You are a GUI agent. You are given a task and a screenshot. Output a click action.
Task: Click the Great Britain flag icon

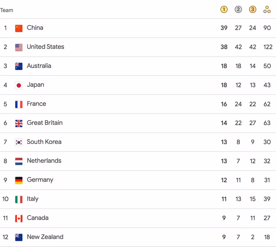[x=19, y=123]
